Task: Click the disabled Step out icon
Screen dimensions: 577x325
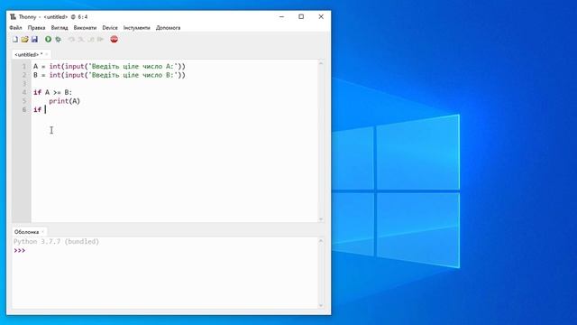Action: 90,39
